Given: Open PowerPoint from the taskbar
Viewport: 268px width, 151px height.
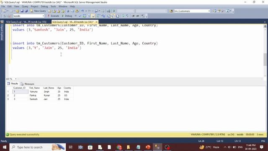Looking at the screenshot, I should [148, 147].
